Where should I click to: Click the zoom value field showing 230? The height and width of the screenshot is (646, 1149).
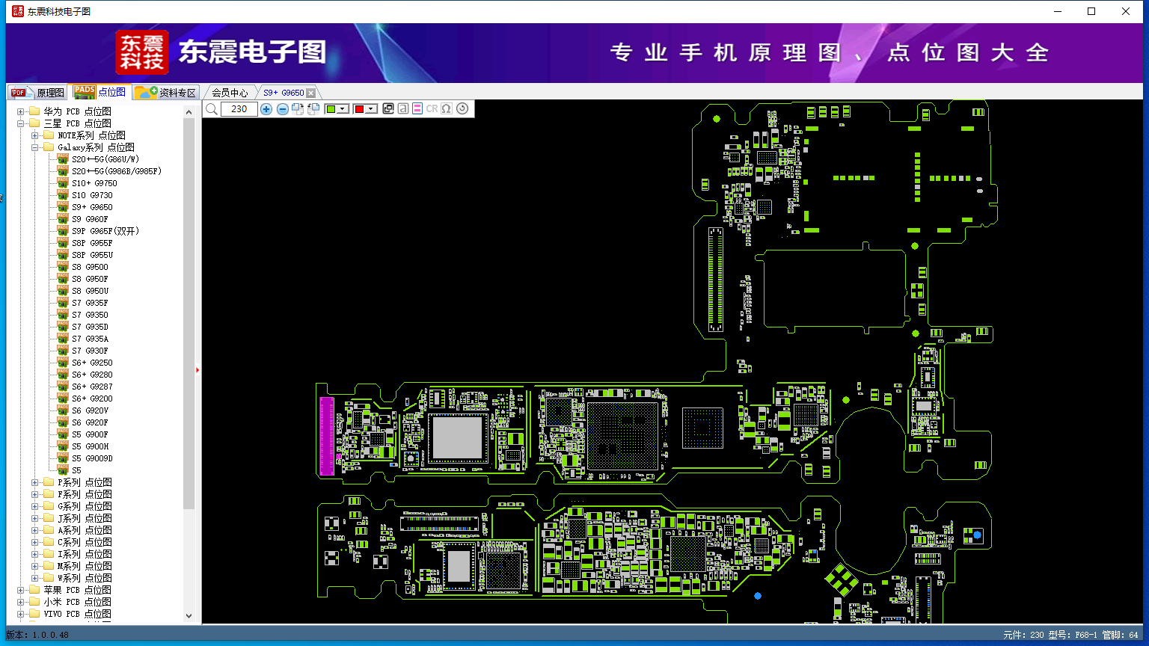click(x=239, y=109)
